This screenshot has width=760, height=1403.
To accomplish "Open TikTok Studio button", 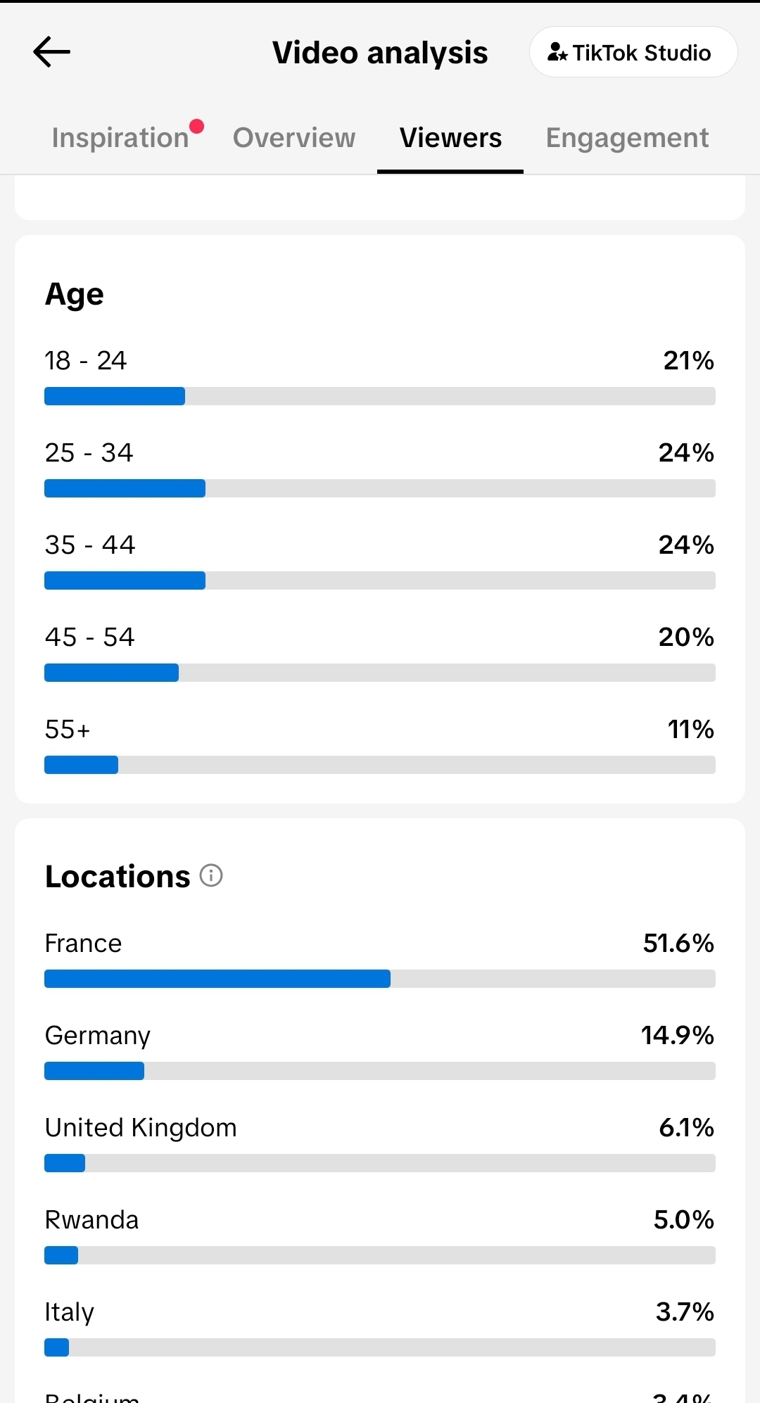I will pos(633,52).
